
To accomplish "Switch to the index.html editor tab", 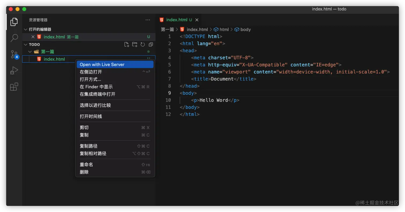I will pos(179,20).
